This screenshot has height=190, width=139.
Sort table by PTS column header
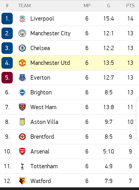tap(130, 6)
